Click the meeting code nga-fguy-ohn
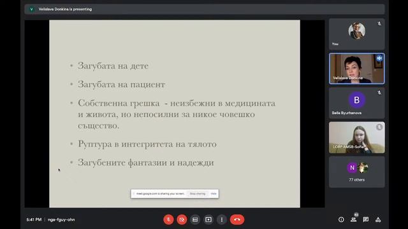This screenshot has width=408, height=229. click(61, 219)
